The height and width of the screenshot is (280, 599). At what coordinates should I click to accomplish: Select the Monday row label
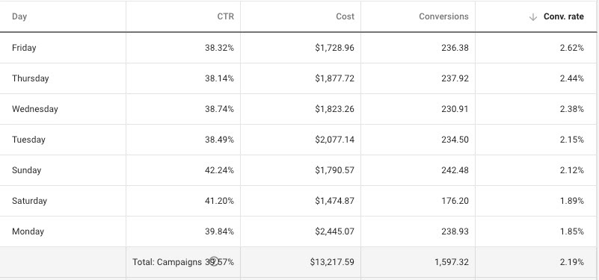click(28, 231)
